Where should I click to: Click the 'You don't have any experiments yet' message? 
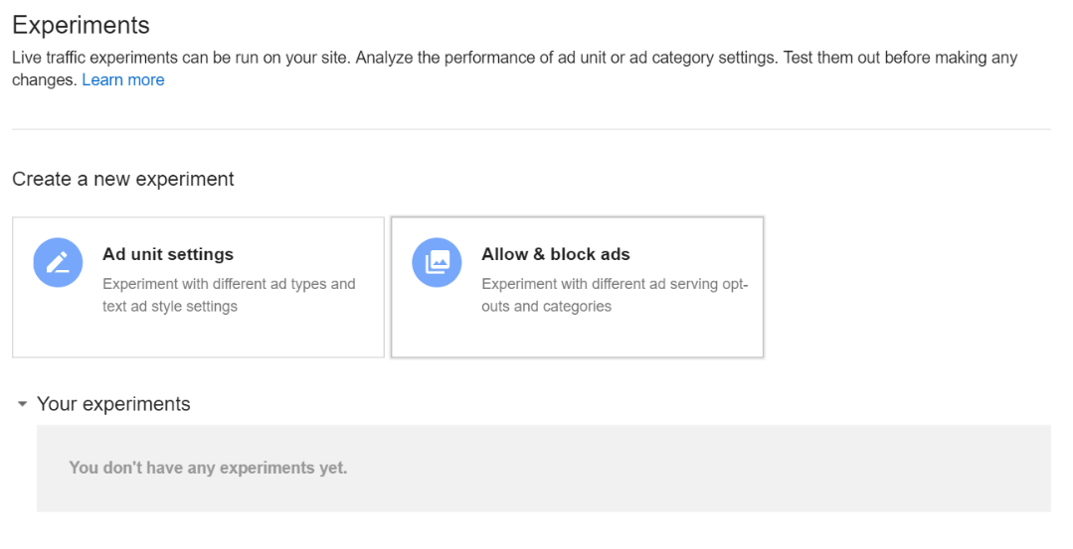(208, 468)
